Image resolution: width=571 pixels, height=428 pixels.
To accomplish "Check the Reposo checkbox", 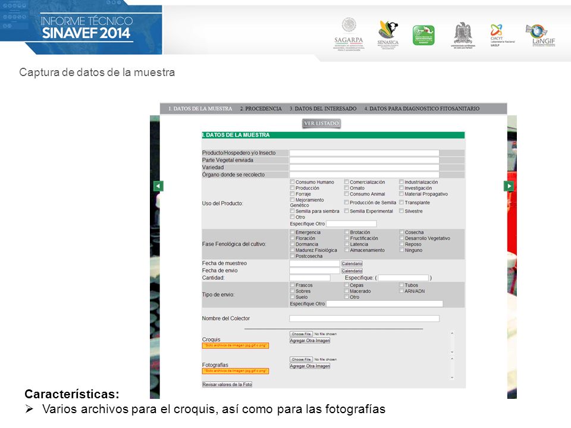I will coord(401,244).
